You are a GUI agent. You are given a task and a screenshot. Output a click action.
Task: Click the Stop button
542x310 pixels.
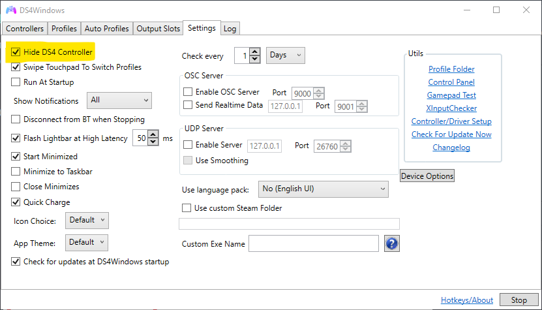point(519,300)
